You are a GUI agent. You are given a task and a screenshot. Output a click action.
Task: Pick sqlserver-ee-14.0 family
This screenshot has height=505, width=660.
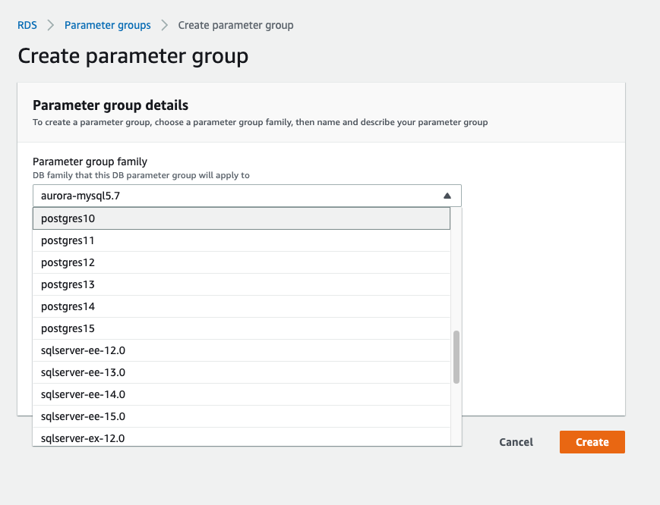[242, 394]
